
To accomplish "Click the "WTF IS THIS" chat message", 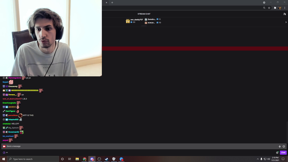I will click(x=28, y=115).
